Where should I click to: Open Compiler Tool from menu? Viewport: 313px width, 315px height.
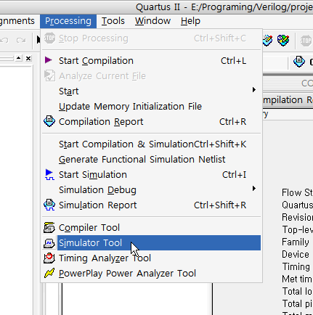coord(152,228)
